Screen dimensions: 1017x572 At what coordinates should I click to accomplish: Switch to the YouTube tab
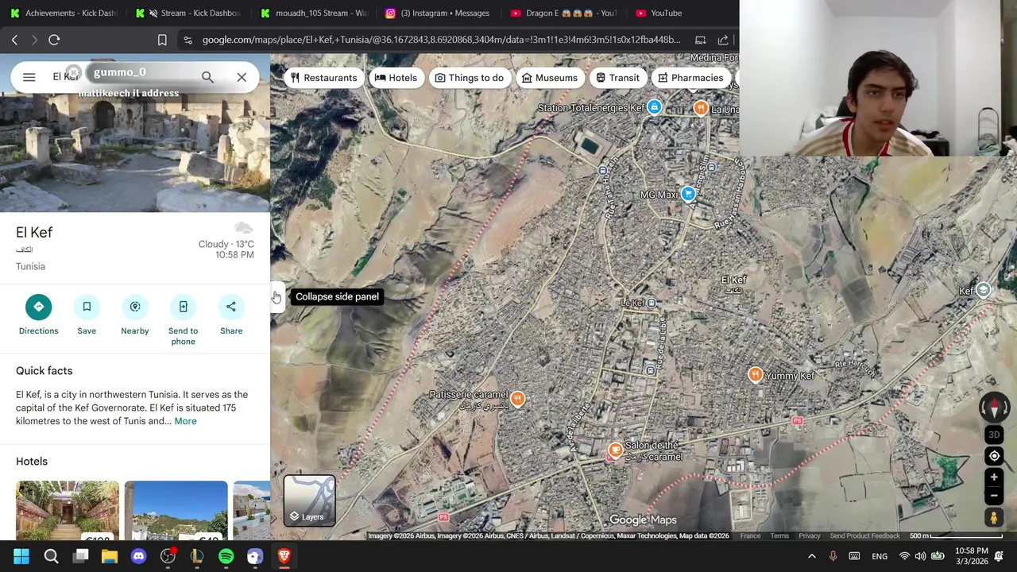click(658, 13)
